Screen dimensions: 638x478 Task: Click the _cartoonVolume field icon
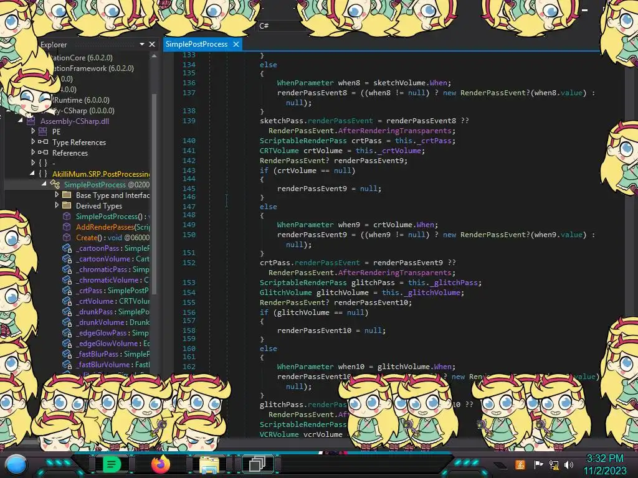pyautogui.click(x=67, y=258)
